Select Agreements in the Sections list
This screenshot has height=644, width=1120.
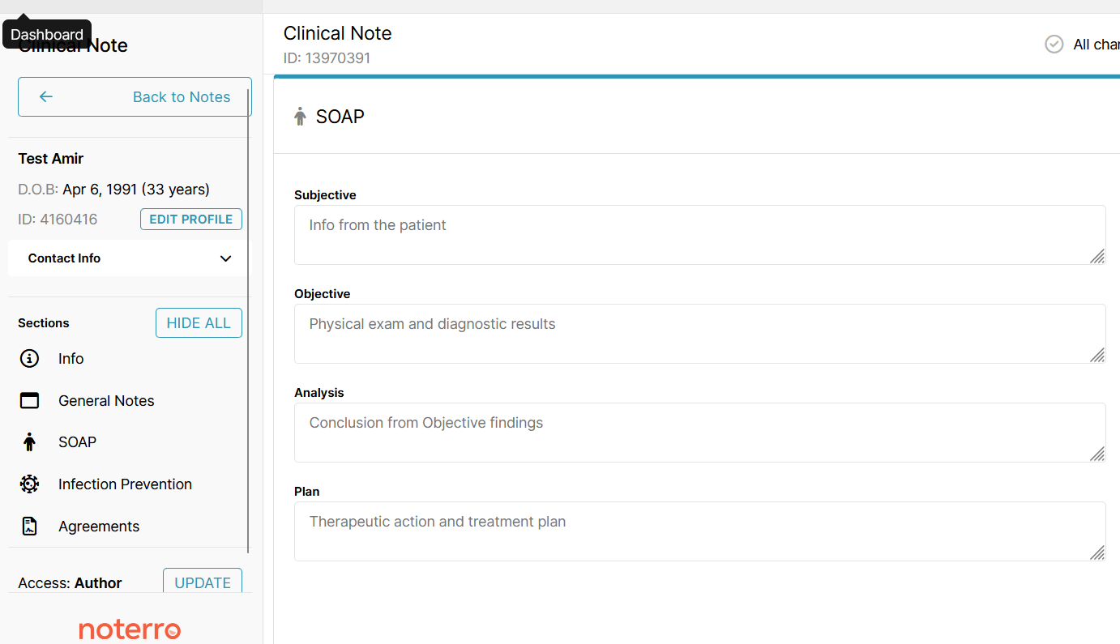tap(98, 526)
